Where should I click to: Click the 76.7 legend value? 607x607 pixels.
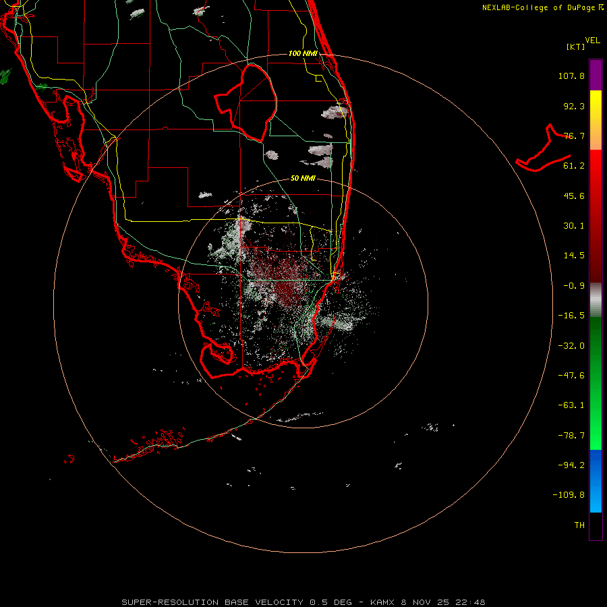click(574, 136)
